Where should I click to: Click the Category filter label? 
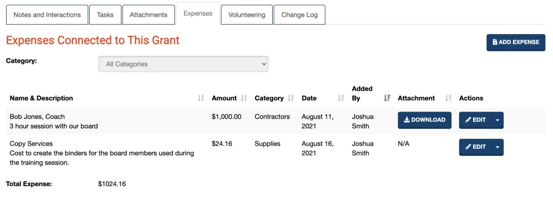click(21, 60)
